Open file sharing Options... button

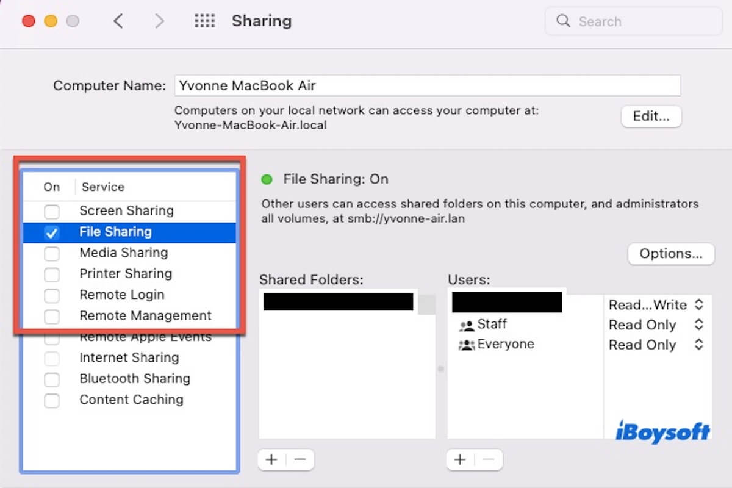pos(670,254)
